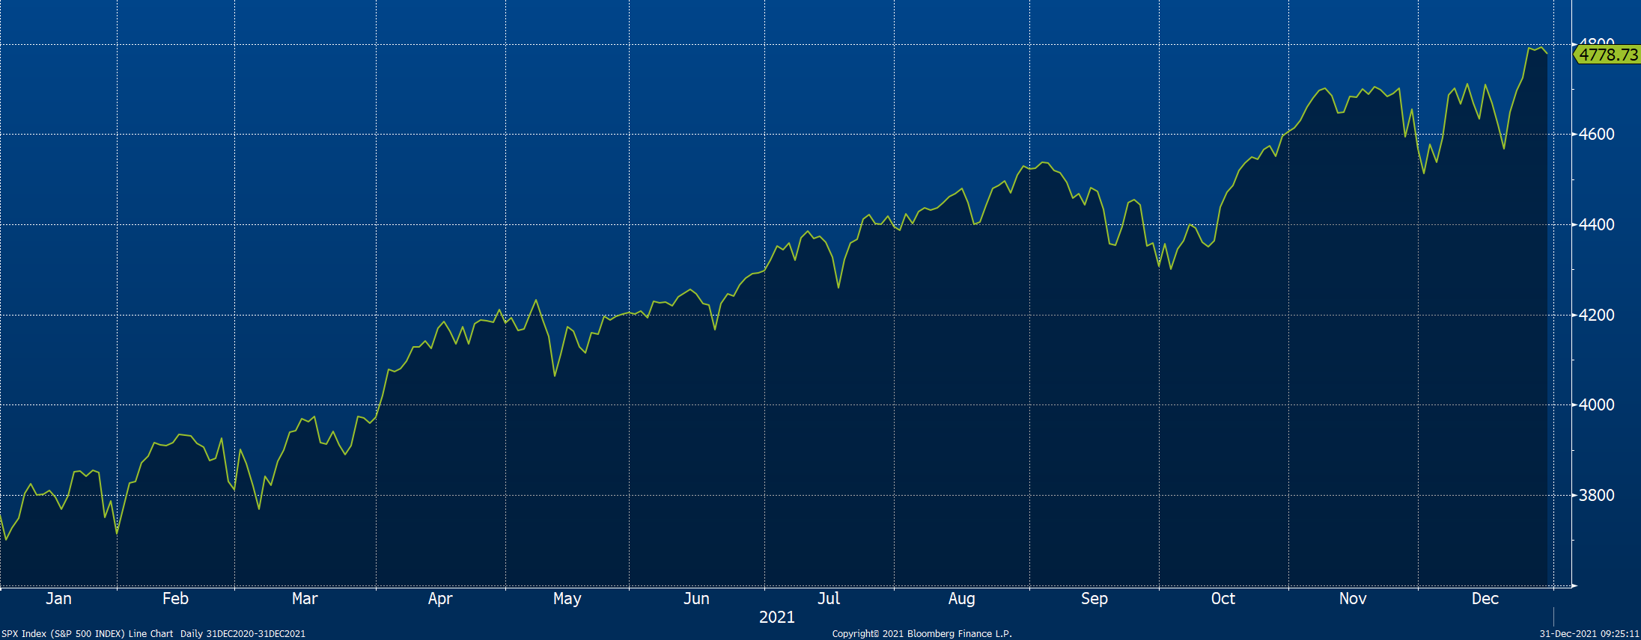Select the Jun month label
1641x640 pixels.
tap(696, 598)
